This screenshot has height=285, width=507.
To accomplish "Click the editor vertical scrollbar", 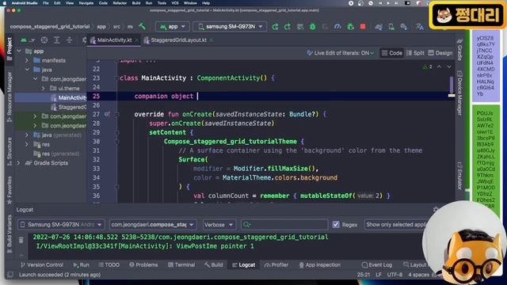I will [x=452, y=85].
